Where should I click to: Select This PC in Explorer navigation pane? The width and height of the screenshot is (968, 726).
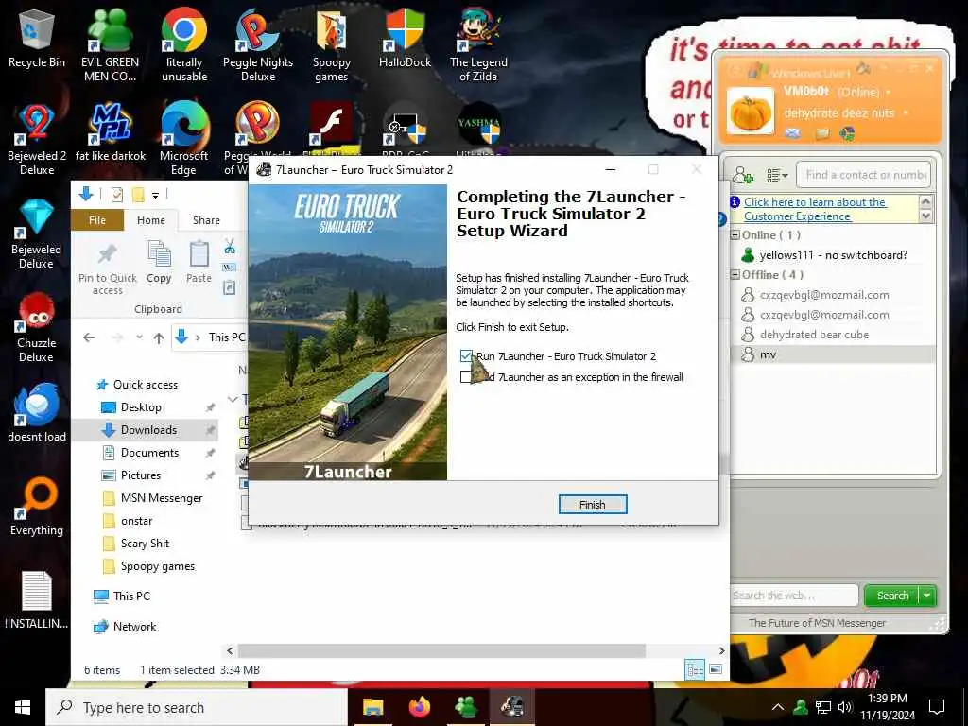[x=130, y=596]
